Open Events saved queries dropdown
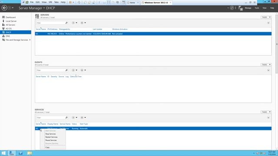The width and height of the screenshot is (278, 156). point(83,70)
